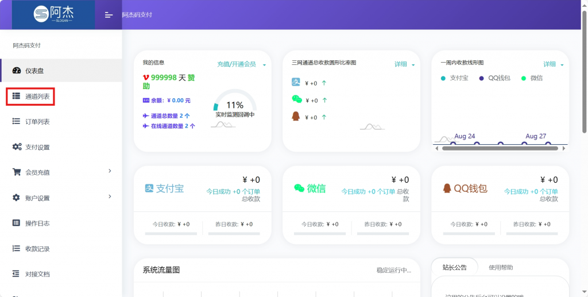Toggle the 微信 legend dot in line chart
588x297 pixels.
524,78
